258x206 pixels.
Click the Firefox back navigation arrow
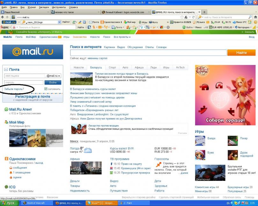pos(3,17)
